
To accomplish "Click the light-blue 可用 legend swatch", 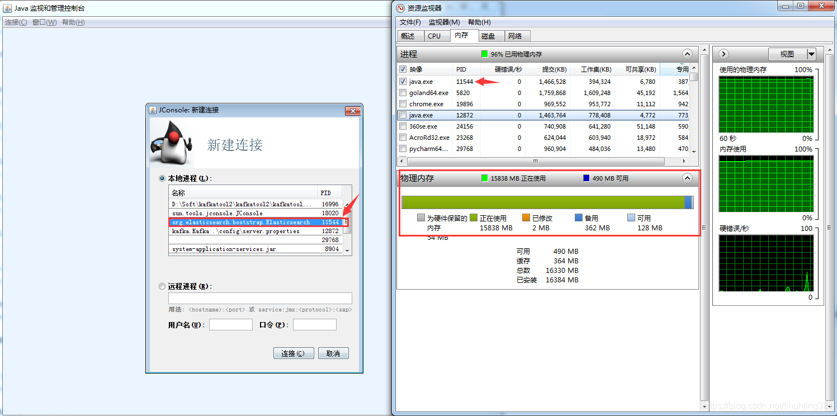I will (631, 218).
